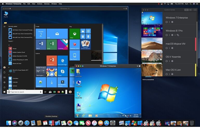
Task: Open the OneNote tile
Action: click(63, 44)
